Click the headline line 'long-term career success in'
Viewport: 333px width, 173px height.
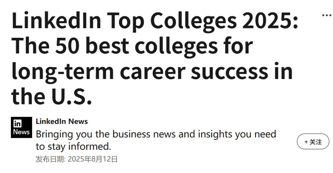pos(152,72)
